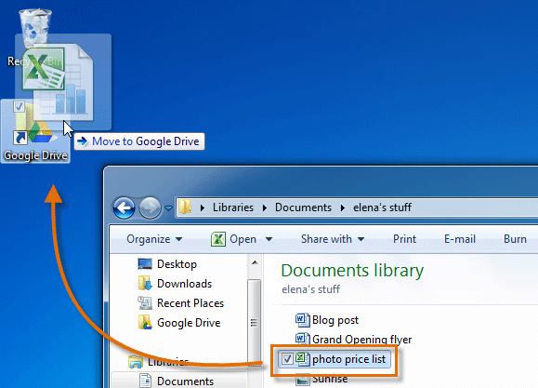
Task: Click Open in the toolbar
Action: tap(243, 239)
